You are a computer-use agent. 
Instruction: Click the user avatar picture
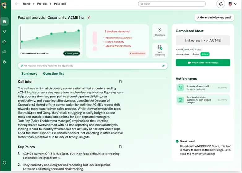point(230,4)
